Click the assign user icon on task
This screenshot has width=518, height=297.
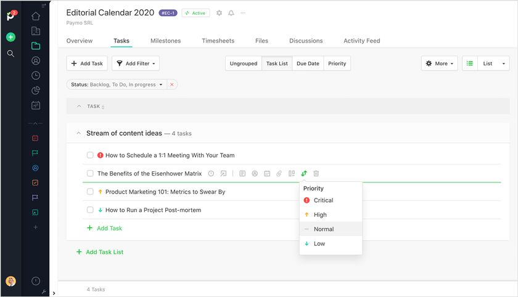(x=255, y=174)
